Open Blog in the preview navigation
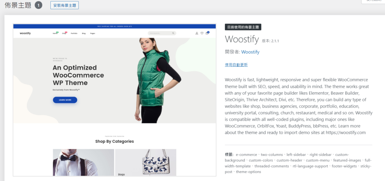The width and height of the screenshot is (385, 181). tap(84, 33)
